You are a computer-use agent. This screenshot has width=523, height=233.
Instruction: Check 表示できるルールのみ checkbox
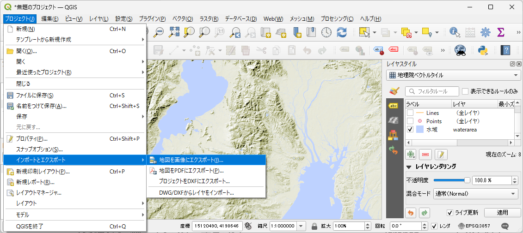[465, 91]
